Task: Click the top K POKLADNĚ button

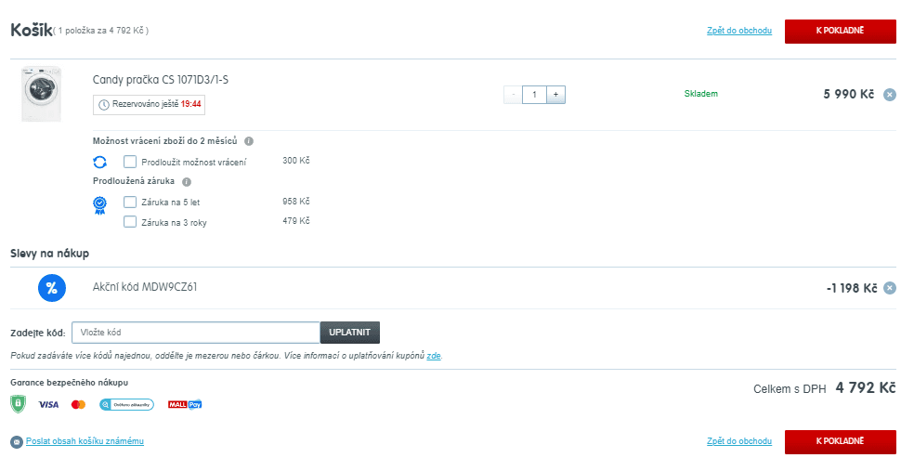Action: [x=840, y=31]
